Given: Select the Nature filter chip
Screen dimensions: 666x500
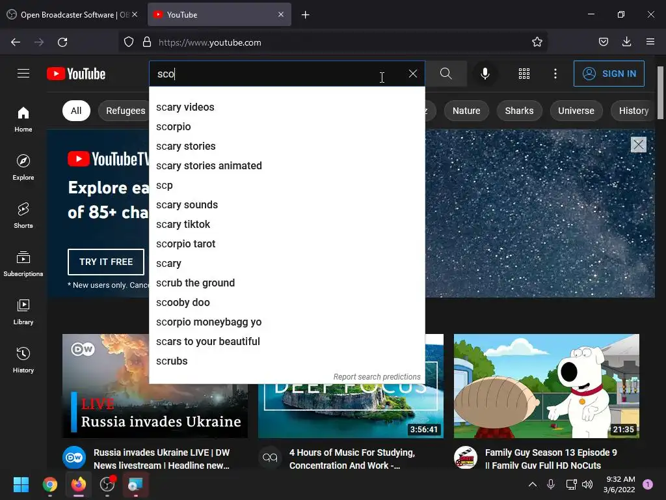Looking at the screenshot, I should (466, 111).
